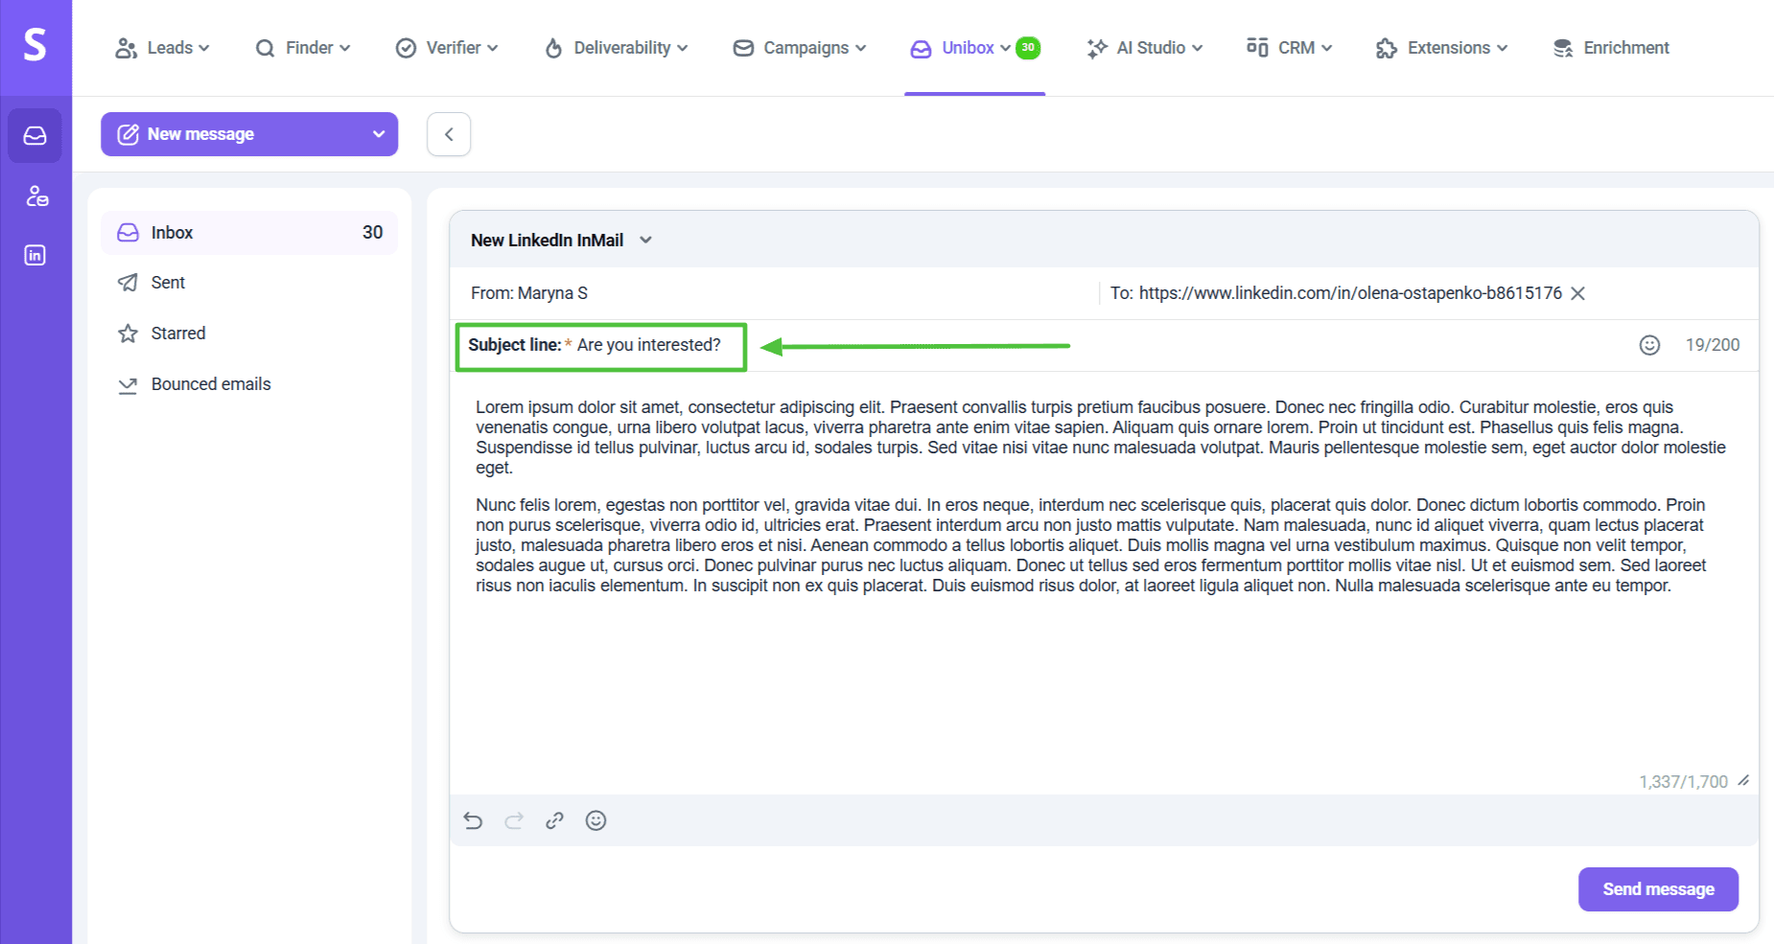Screen dimensions: 1774x944
Task: Go back using the left chevron button
Action: tap(449, 134)
